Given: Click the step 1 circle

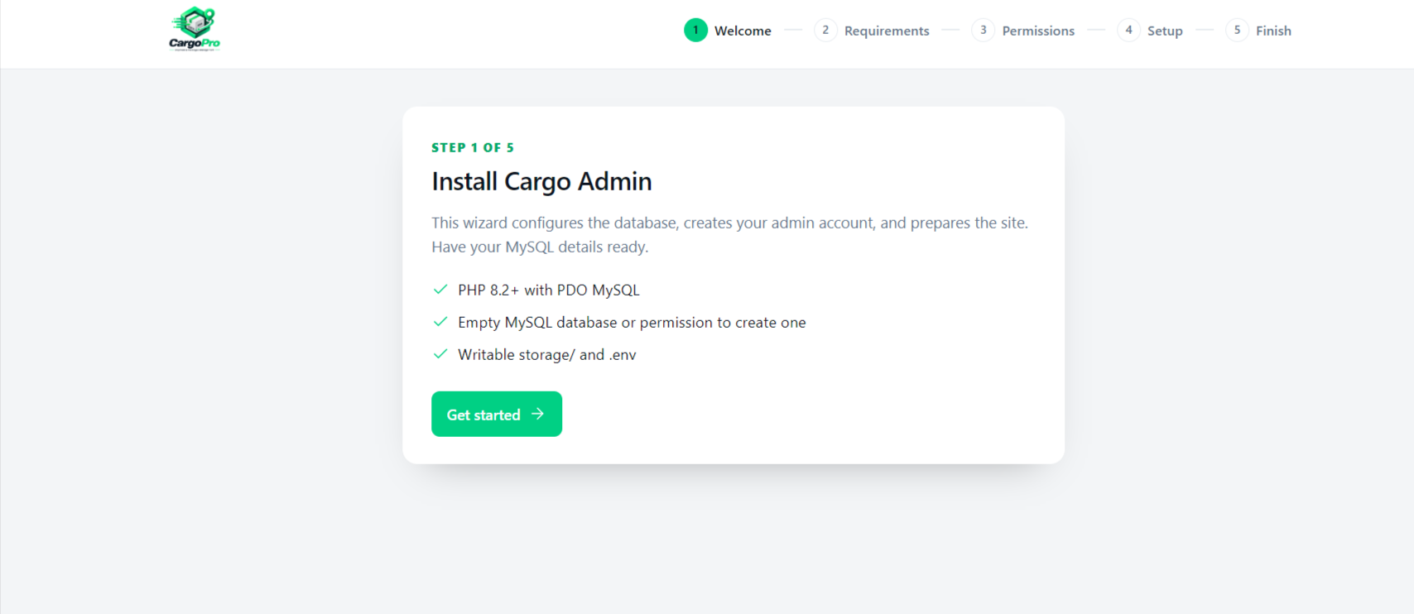Looking at the screenshot, I should [x=695, y=31].
